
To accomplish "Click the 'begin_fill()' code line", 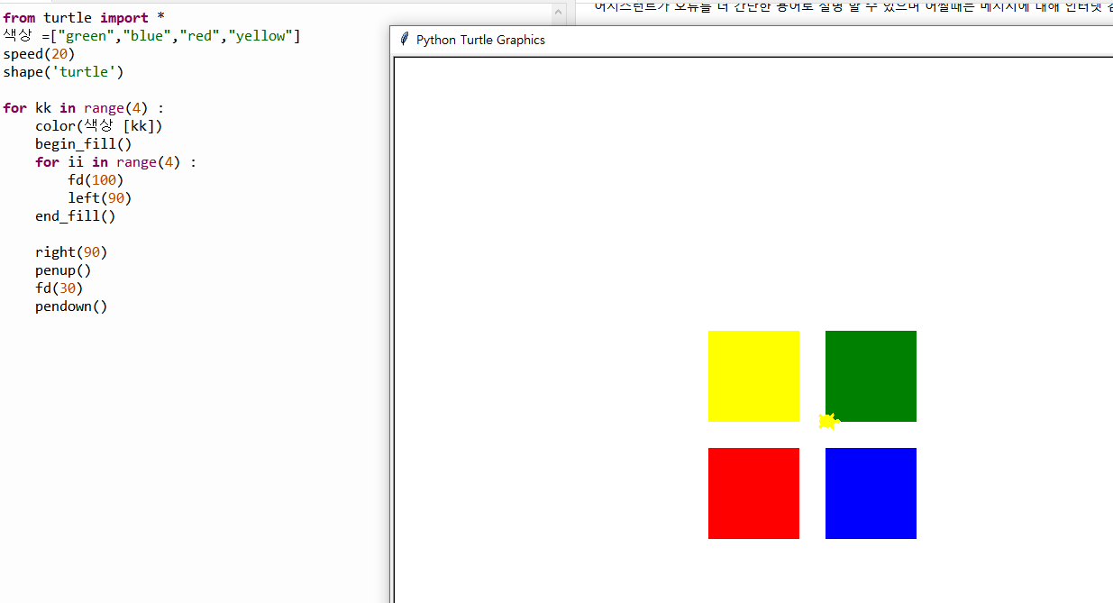I will pyautogui.click(x=84, y=144).
